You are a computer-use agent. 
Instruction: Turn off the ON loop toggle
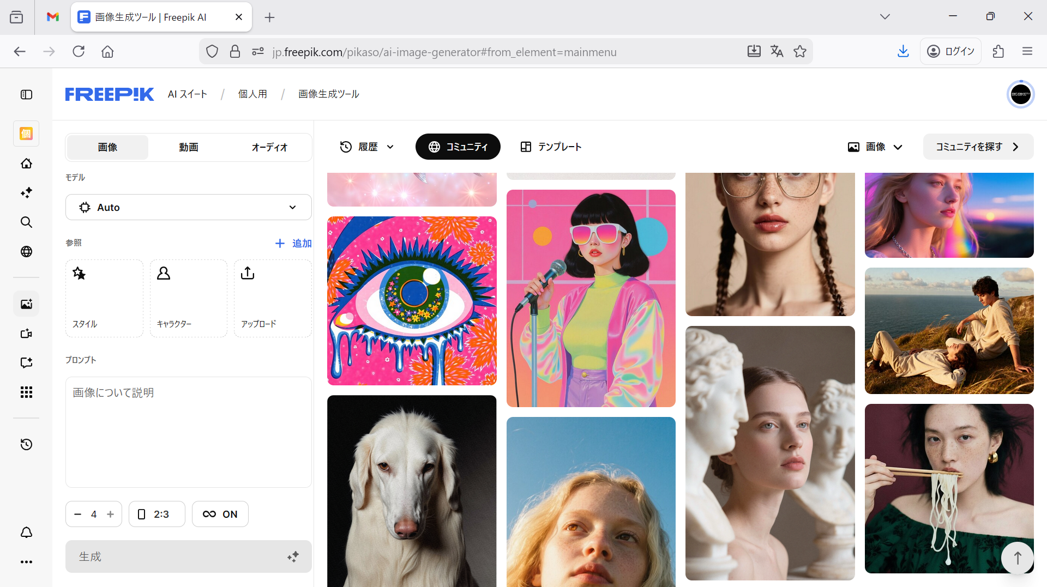pyautogui.click(x=220, y=513)
